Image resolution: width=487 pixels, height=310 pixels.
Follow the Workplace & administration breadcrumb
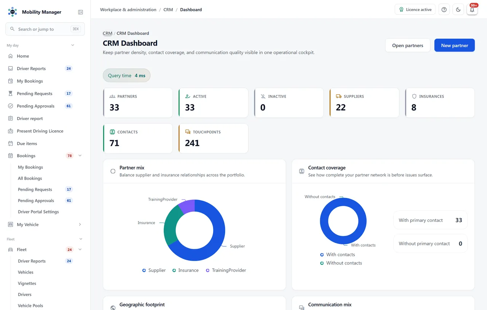coord(128,9)
